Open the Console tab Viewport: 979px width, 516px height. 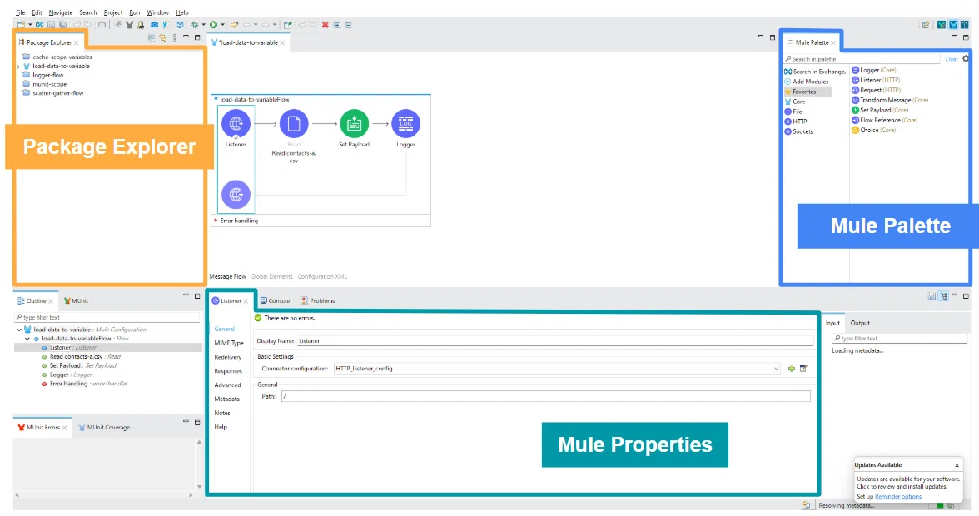pyautogui.click(x=276, y=300)
